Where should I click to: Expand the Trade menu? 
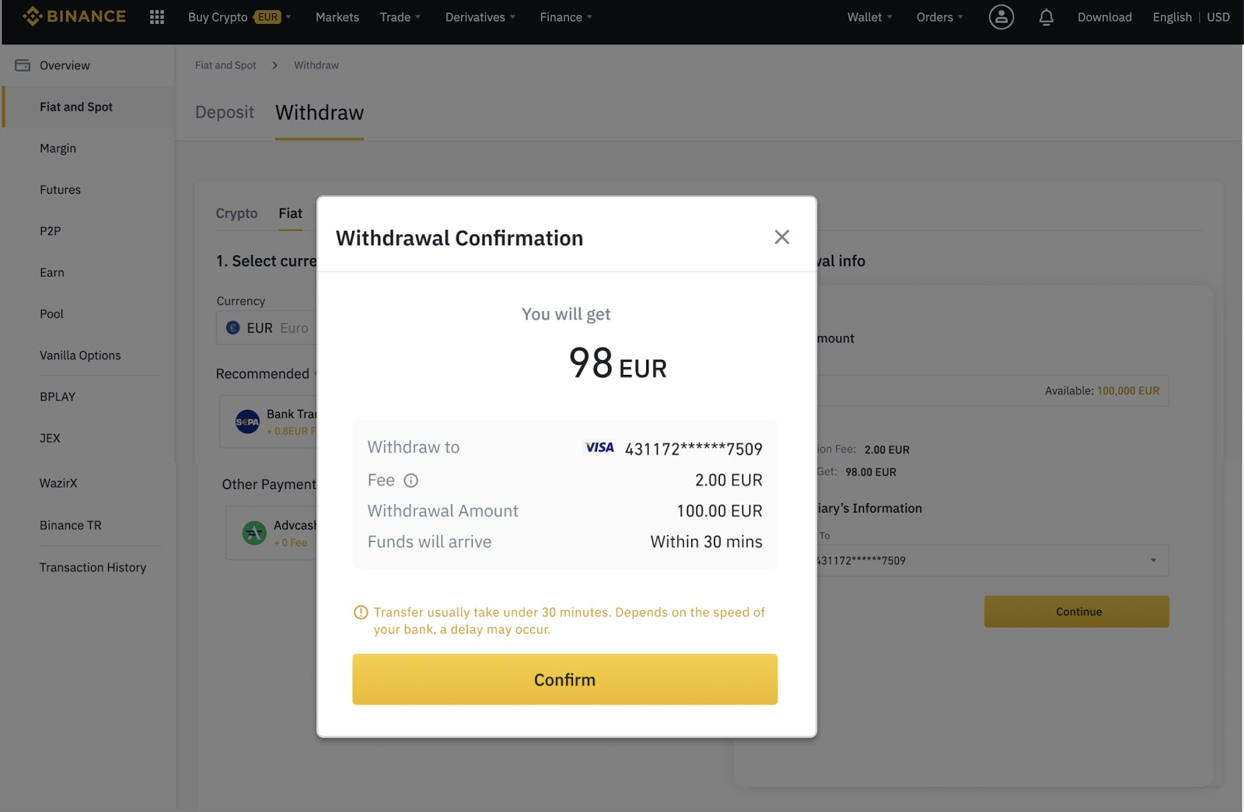point(400,17)
